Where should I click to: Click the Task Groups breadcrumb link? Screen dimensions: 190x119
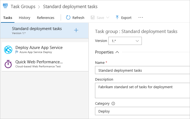tap(23, 6)
